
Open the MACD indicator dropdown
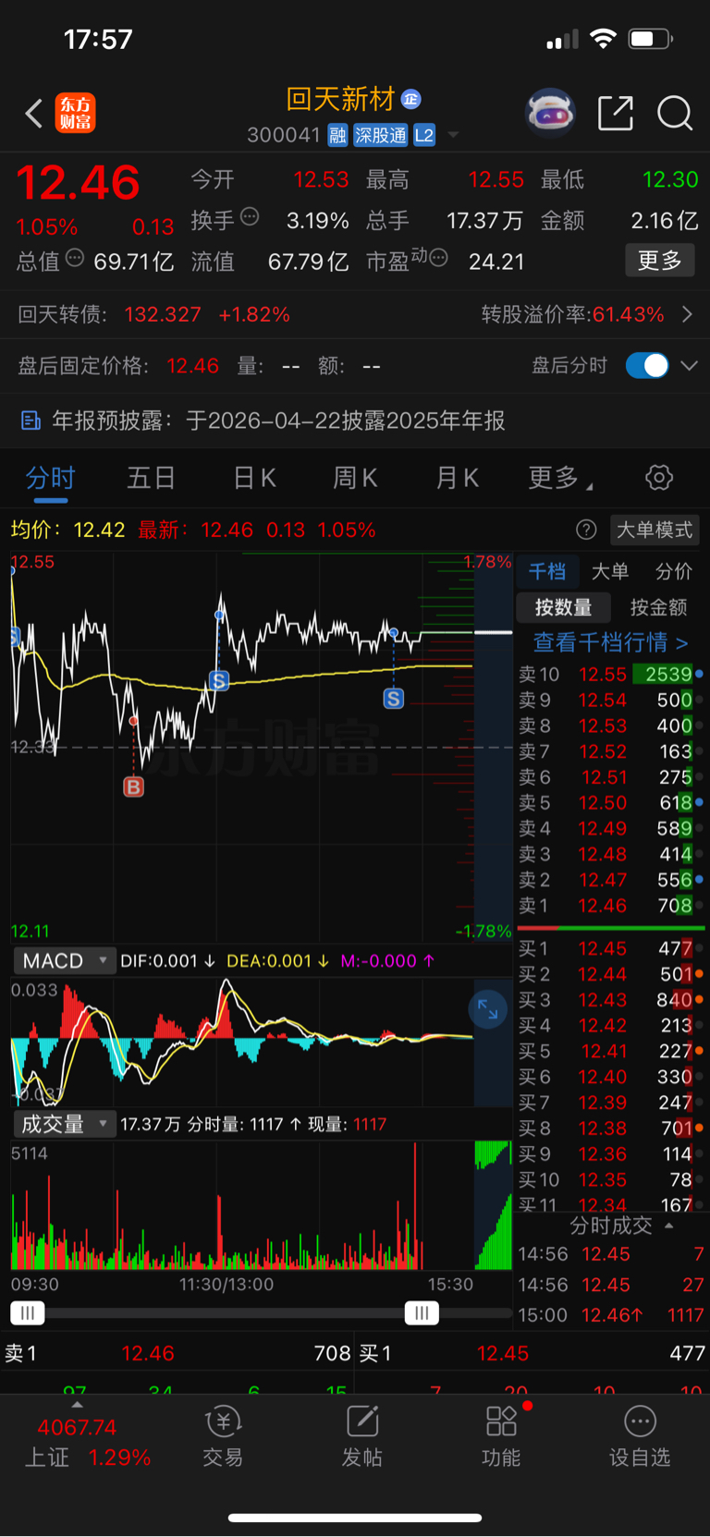click(x=64, y=961)
